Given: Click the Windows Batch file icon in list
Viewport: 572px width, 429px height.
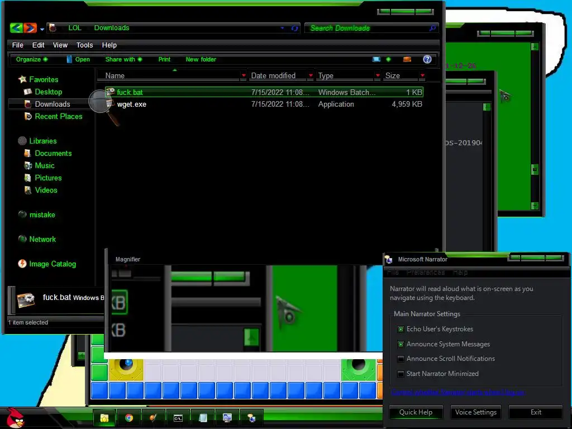Looking at the screenshot, I should pos(111,92).
